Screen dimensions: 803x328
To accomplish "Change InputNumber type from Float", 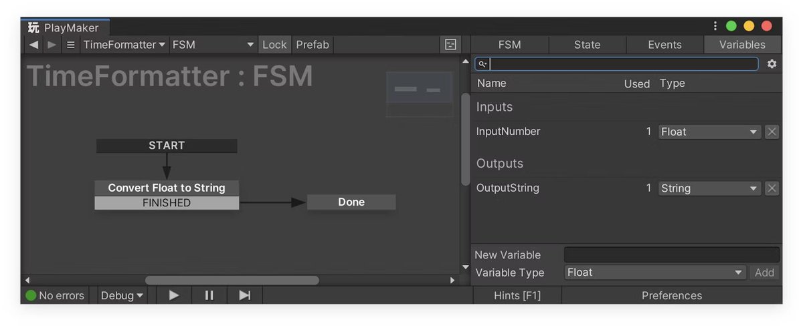I will (710, 132).
